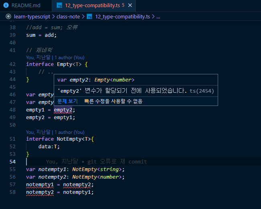Click the breadcrumb root circle icon

click(8, 17)
